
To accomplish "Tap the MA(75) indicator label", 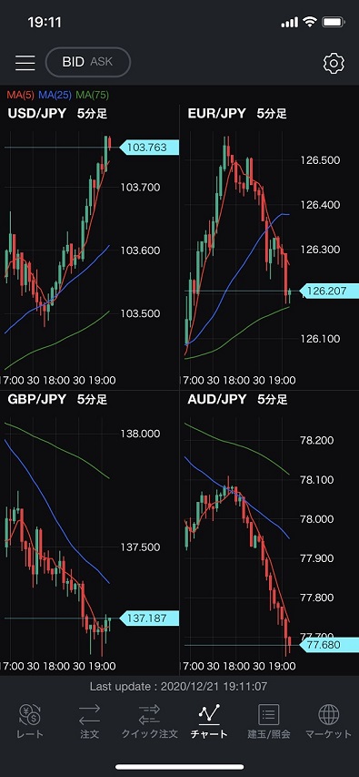I will [92, 95].
